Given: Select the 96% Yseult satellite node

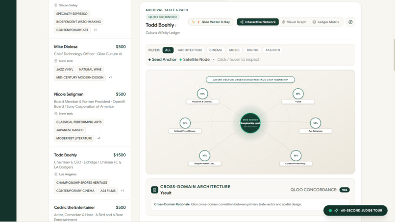Looking at the screenshot, I should pos(298,94).
